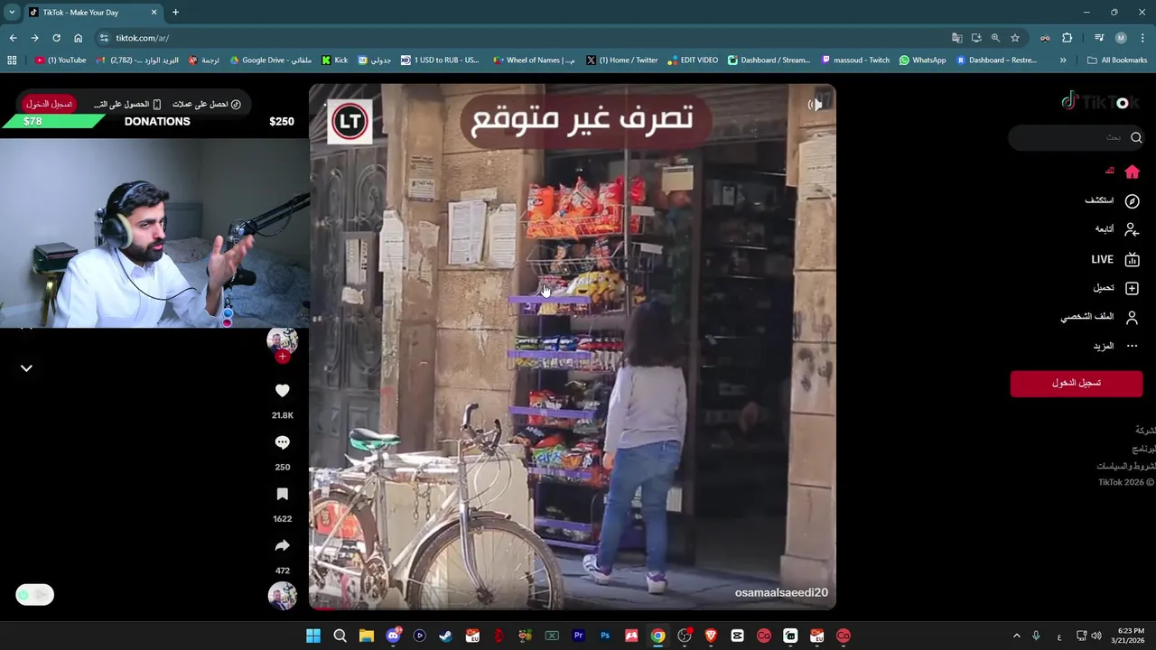Click red login button in sidebar
Image resolution: width=1156 pixels, height=650 pixels.
click(1077, 383)
